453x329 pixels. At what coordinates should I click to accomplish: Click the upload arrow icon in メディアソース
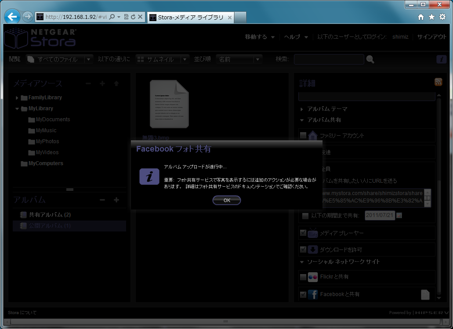pyautogui.click(x=116, y=83)
